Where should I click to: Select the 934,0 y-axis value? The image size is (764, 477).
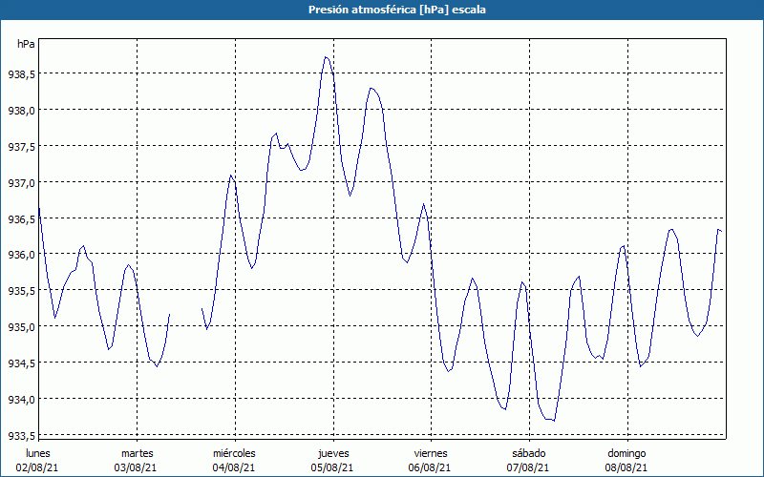pyautogui.click(x=21, y=399)
